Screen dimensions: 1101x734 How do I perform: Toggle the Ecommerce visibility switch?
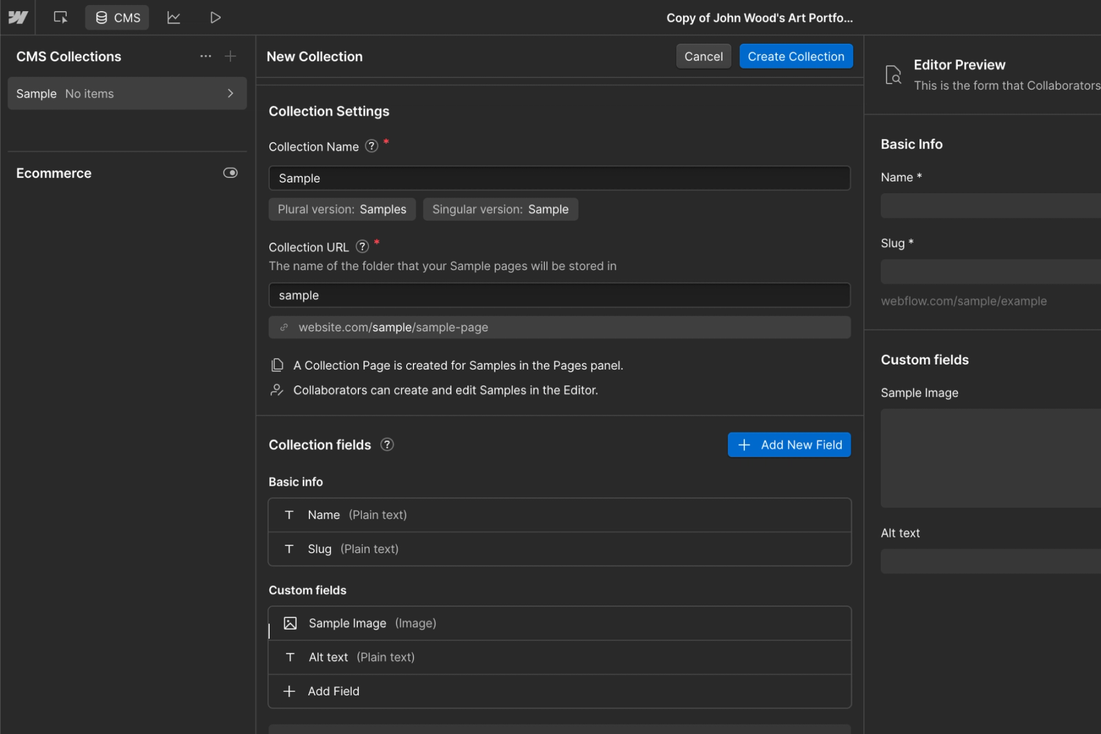(230, 173)
